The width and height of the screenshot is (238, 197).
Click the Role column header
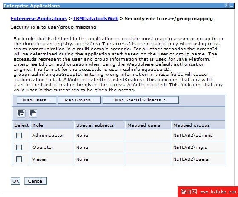pyautogui.click(x=52, y=125)
